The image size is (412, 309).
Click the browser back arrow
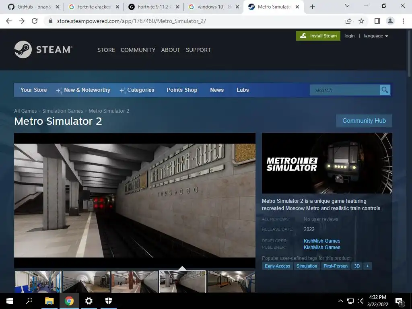tap(9, 21)
